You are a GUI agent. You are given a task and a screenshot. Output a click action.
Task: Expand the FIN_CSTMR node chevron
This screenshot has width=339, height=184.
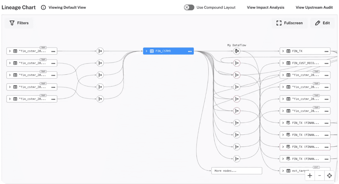pyautogui.click(x=146, y=51)
